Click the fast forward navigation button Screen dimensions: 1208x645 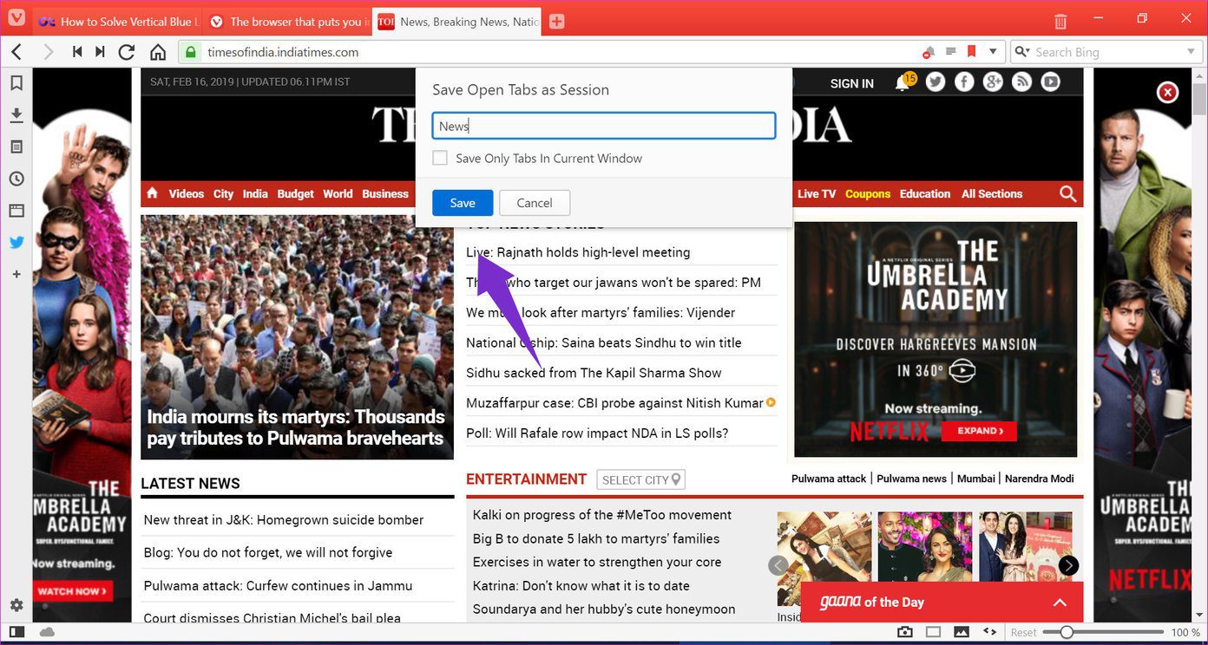[x=101, y=52]
